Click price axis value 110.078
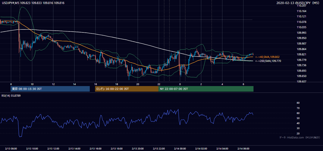The height and width of the screenshot is (151, 323). [x=302, y=22]
